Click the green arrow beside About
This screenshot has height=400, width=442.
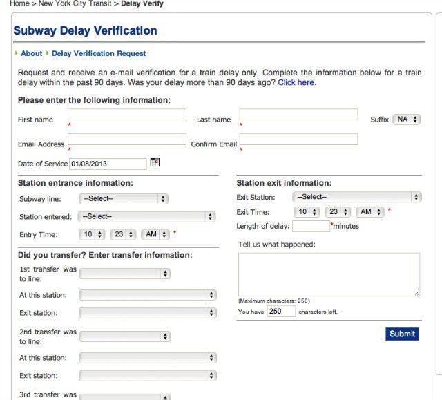(x=17, y=53)
